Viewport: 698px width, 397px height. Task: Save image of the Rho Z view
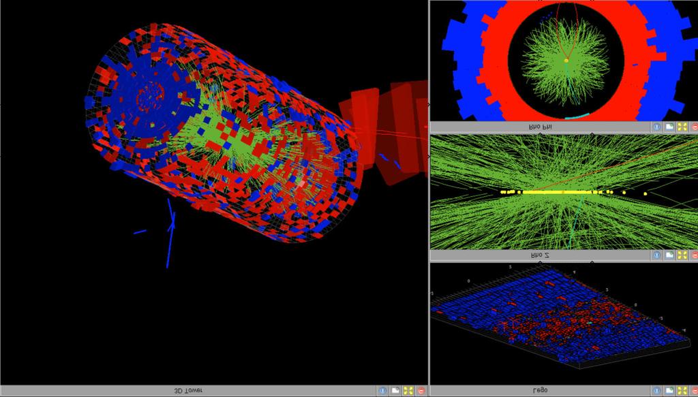pos(669,255)
